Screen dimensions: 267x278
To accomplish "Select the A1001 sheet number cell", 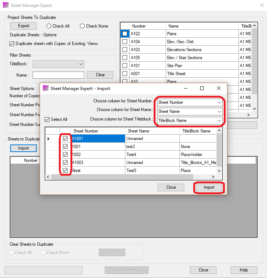I will coord(98,139).
